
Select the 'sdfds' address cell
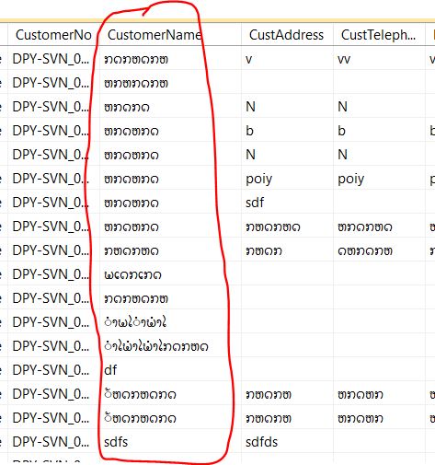tap(287, 442)
